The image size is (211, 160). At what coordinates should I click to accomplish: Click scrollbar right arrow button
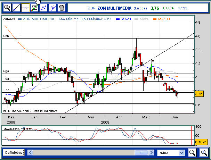coord(152,153)
